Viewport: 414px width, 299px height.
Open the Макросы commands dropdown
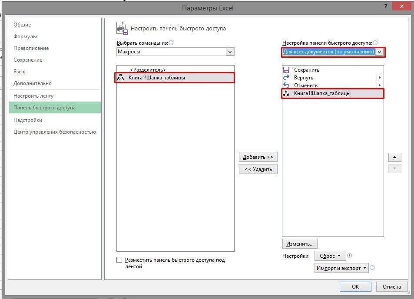click(230, 52)
